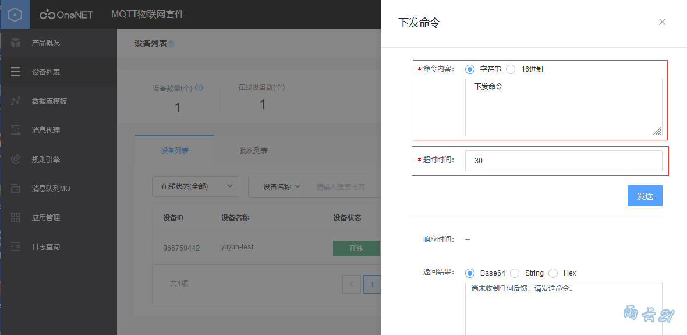687x335 pixels.
Task: Click the hexagon home icon at top-left
Action: [x=15, y=15]
